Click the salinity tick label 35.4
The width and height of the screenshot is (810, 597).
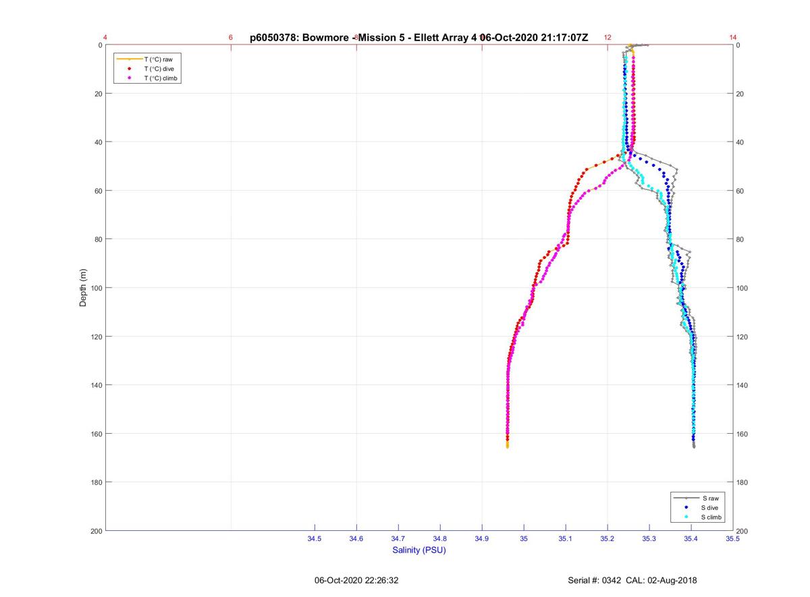click(x=691, y=538)
